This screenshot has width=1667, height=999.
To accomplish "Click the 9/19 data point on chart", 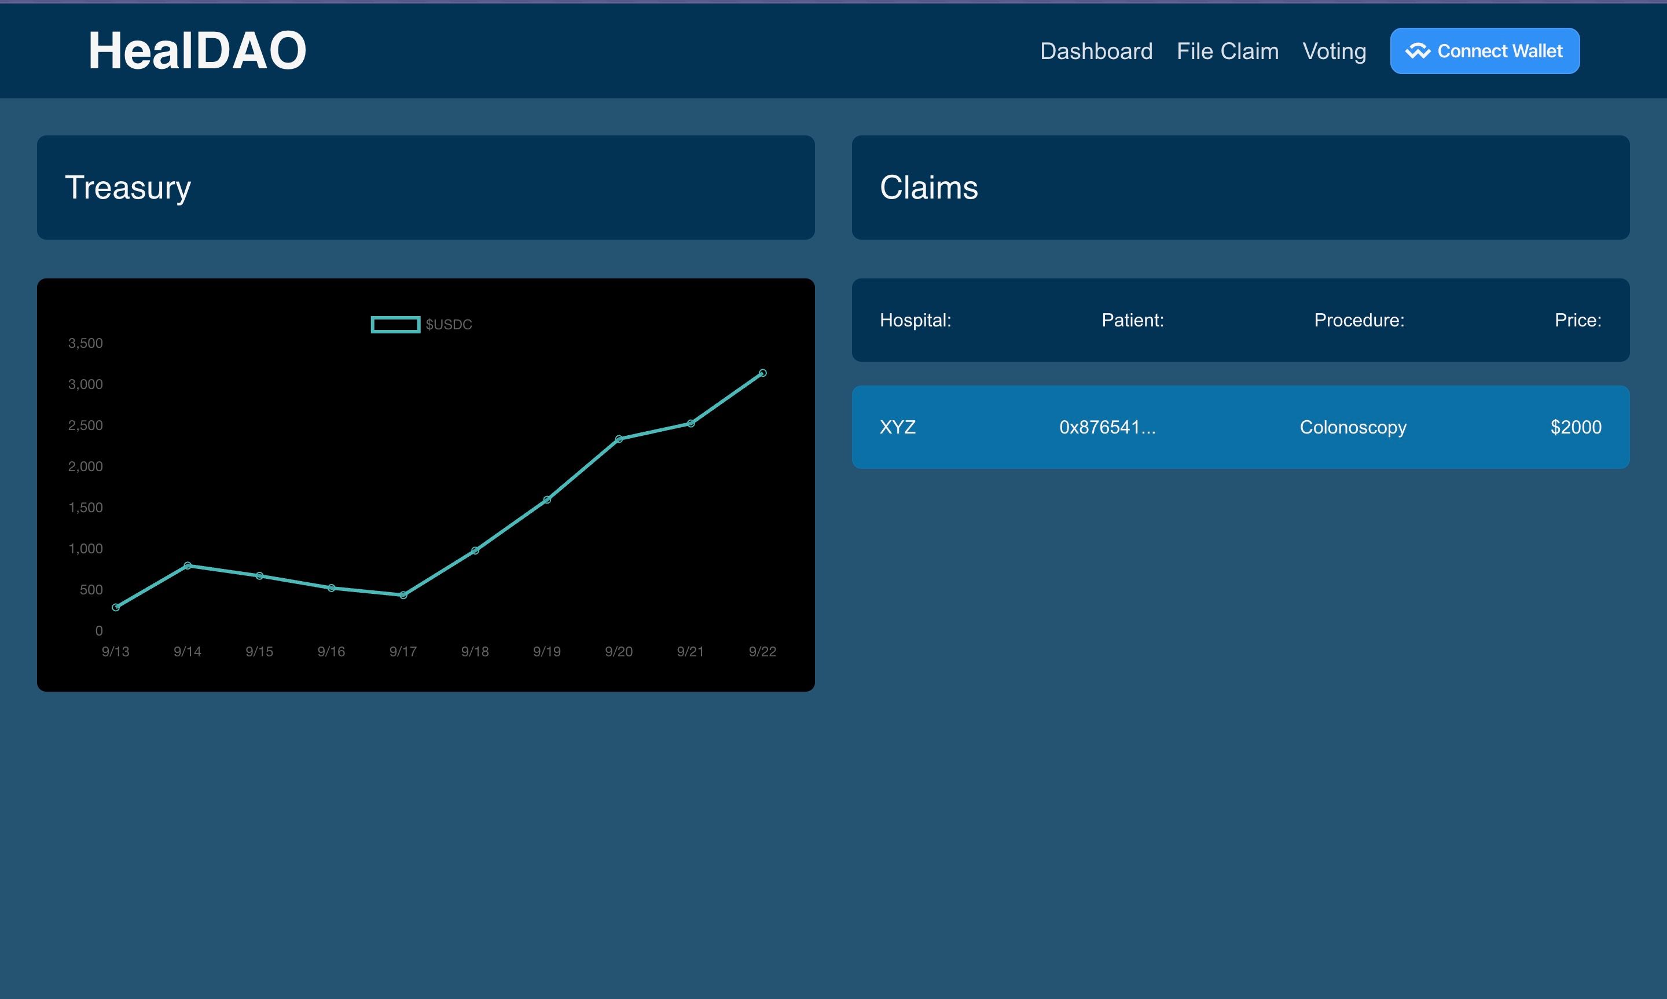I will pos(547,499).
